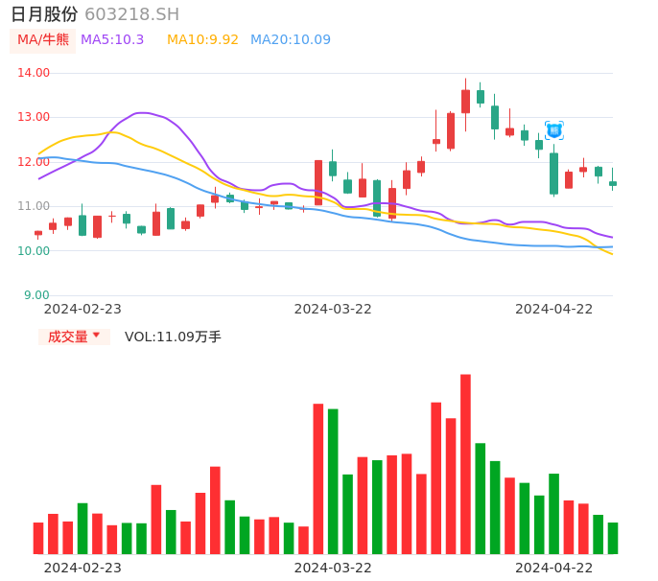This screenshot has width=658, height=581.
Task: Click the VOL:11.09万手 volume readout
Action: [173, 337]
